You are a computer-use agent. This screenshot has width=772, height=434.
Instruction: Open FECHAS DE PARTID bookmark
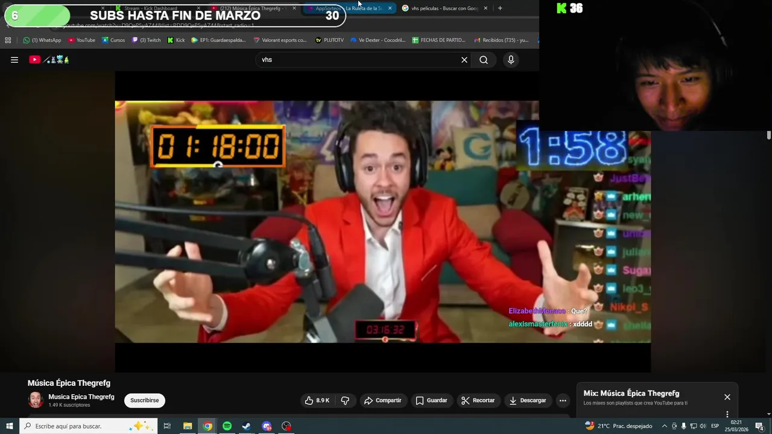(x=439, y=40)
